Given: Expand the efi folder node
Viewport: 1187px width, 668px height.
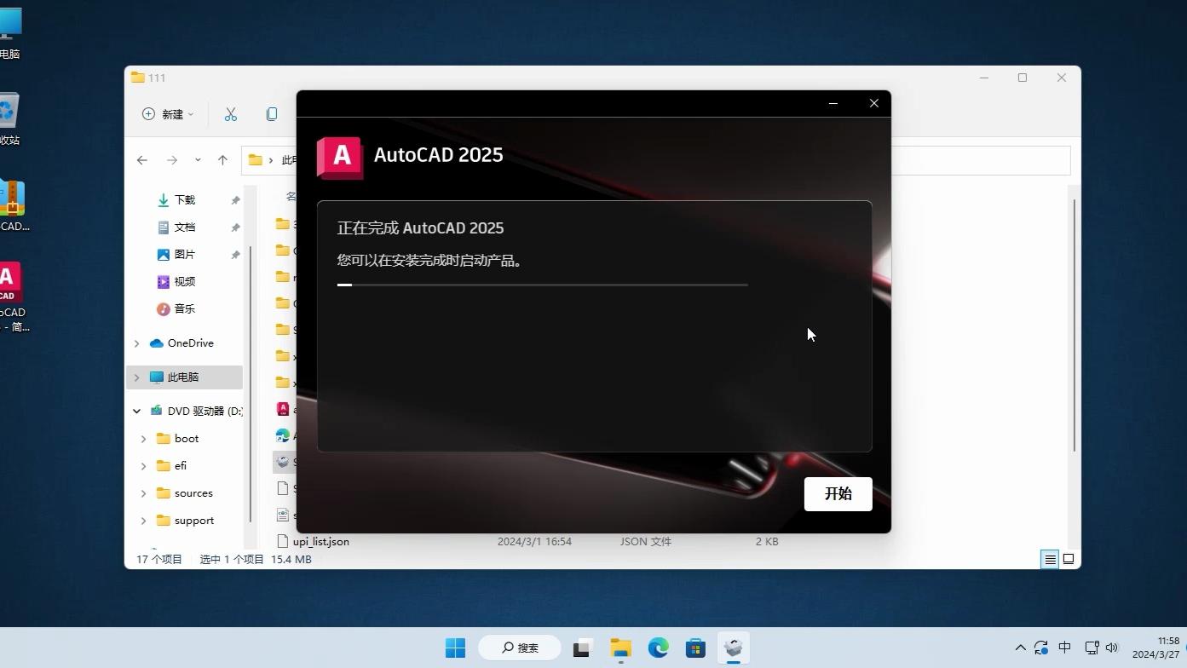Looking at the screenshot, I should (x=143, y=466).
